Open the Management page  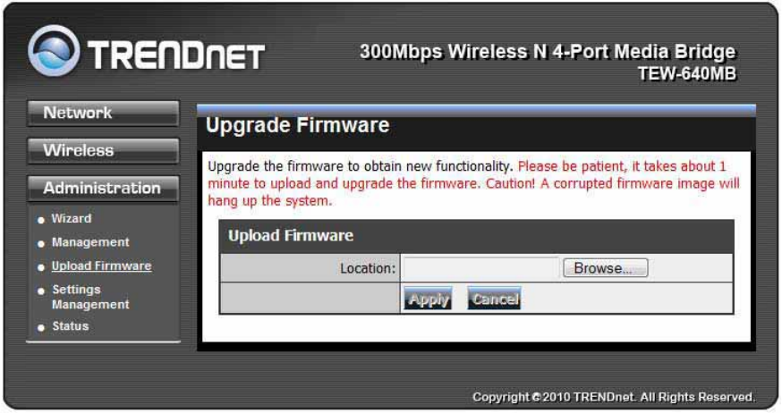(x=90, y=242)
